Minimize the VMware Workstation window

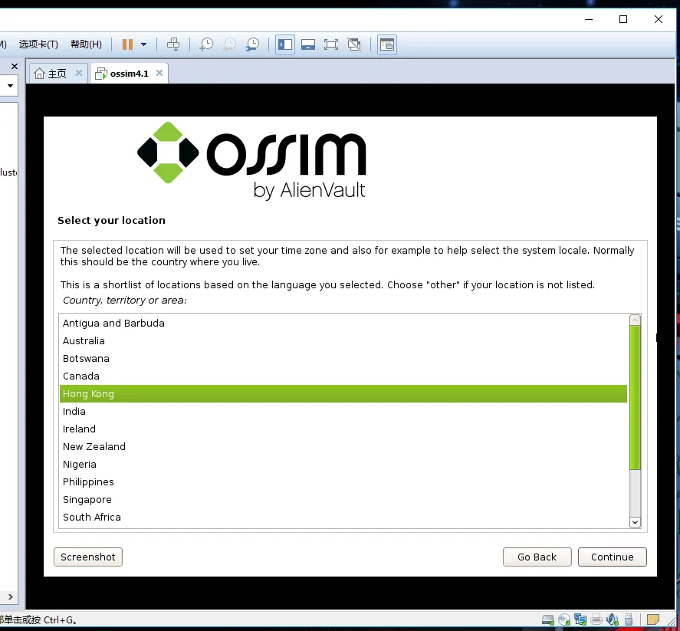589,19
